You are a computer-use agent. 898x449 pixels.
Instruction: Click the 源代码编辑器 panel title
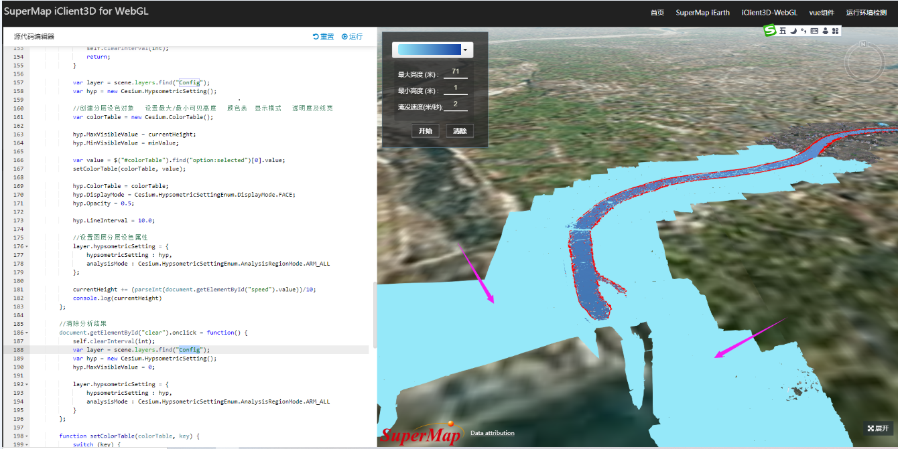point(34,37)
